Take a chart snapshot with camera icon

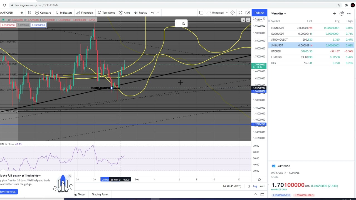pyautogui.click(x=248, y=12)
